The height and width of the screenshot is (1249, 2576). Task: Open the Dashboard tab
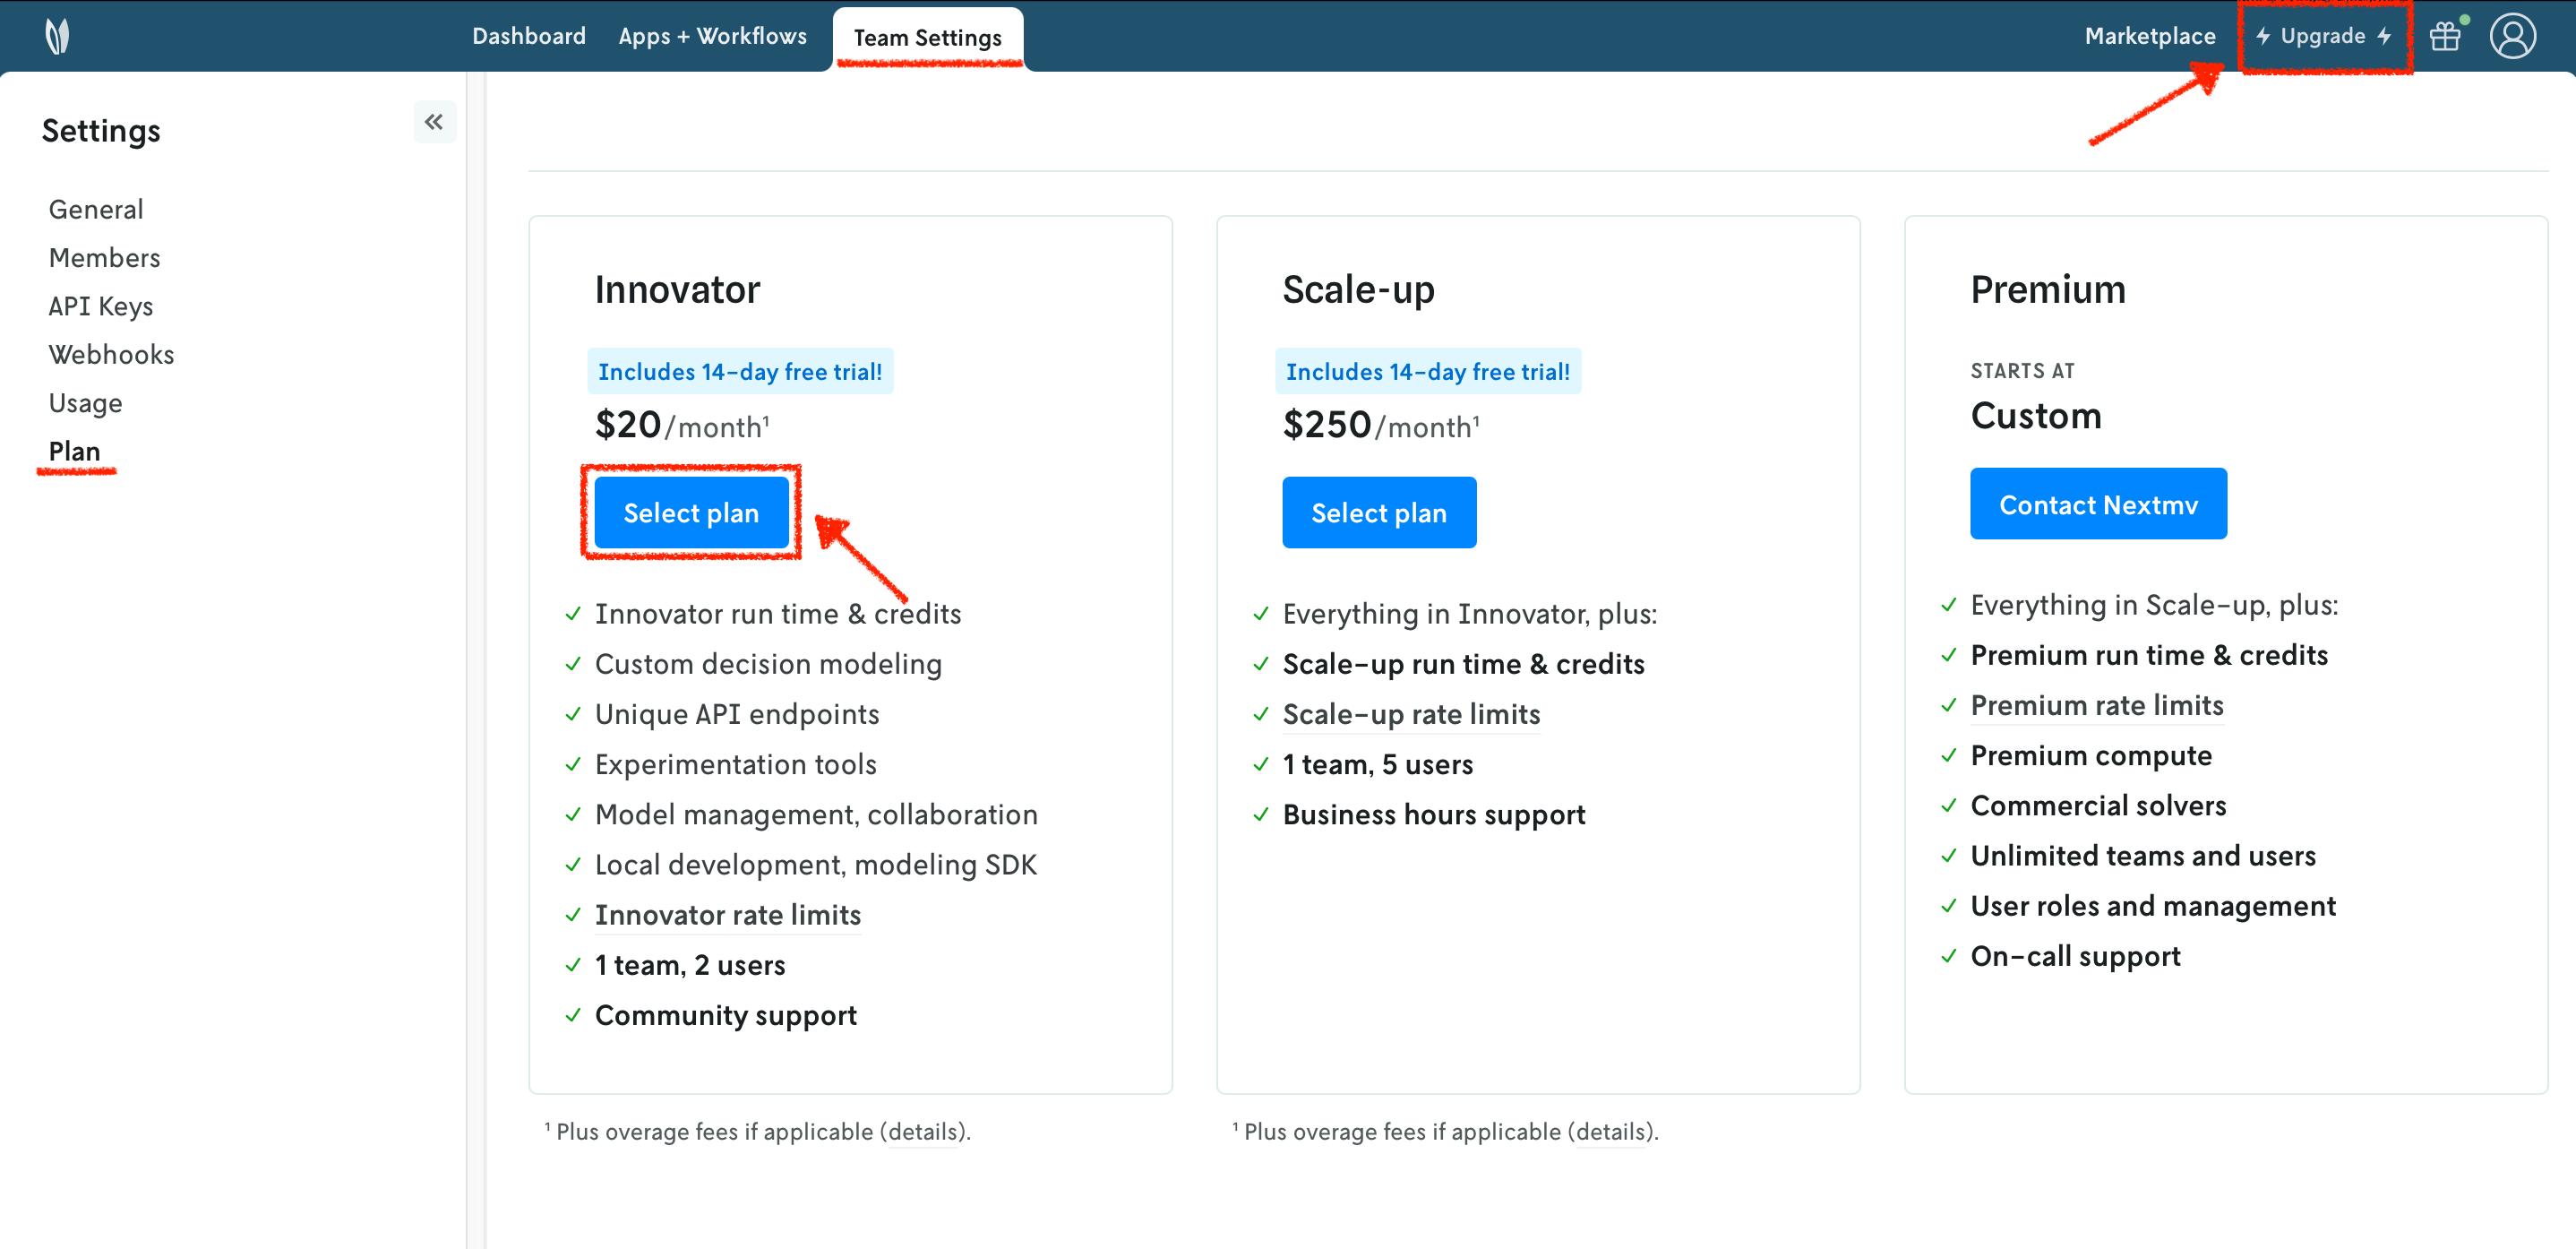tap(528, 37)
